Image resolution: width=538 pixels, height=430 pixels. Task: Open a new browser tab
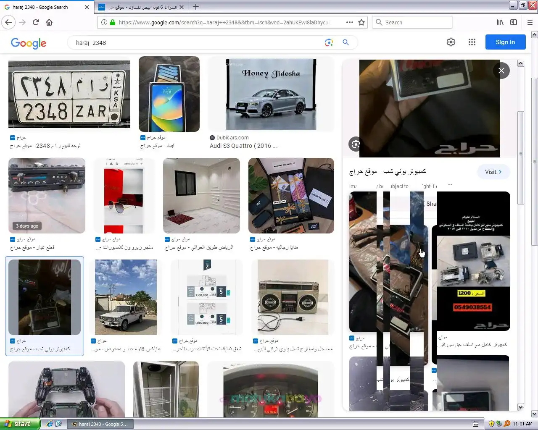coord(196,7)
